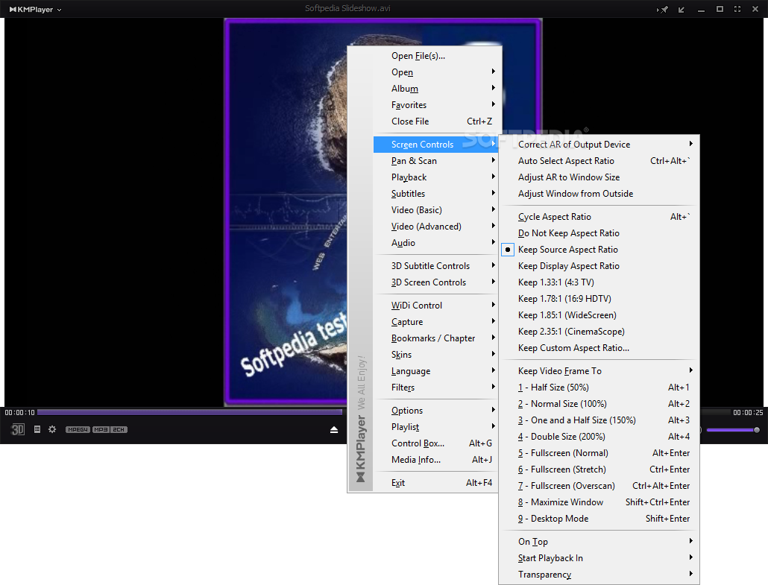Click elapsed time 00:00:10 display
This screenshot has height=585, width=768.
click(x=19, y=413)
